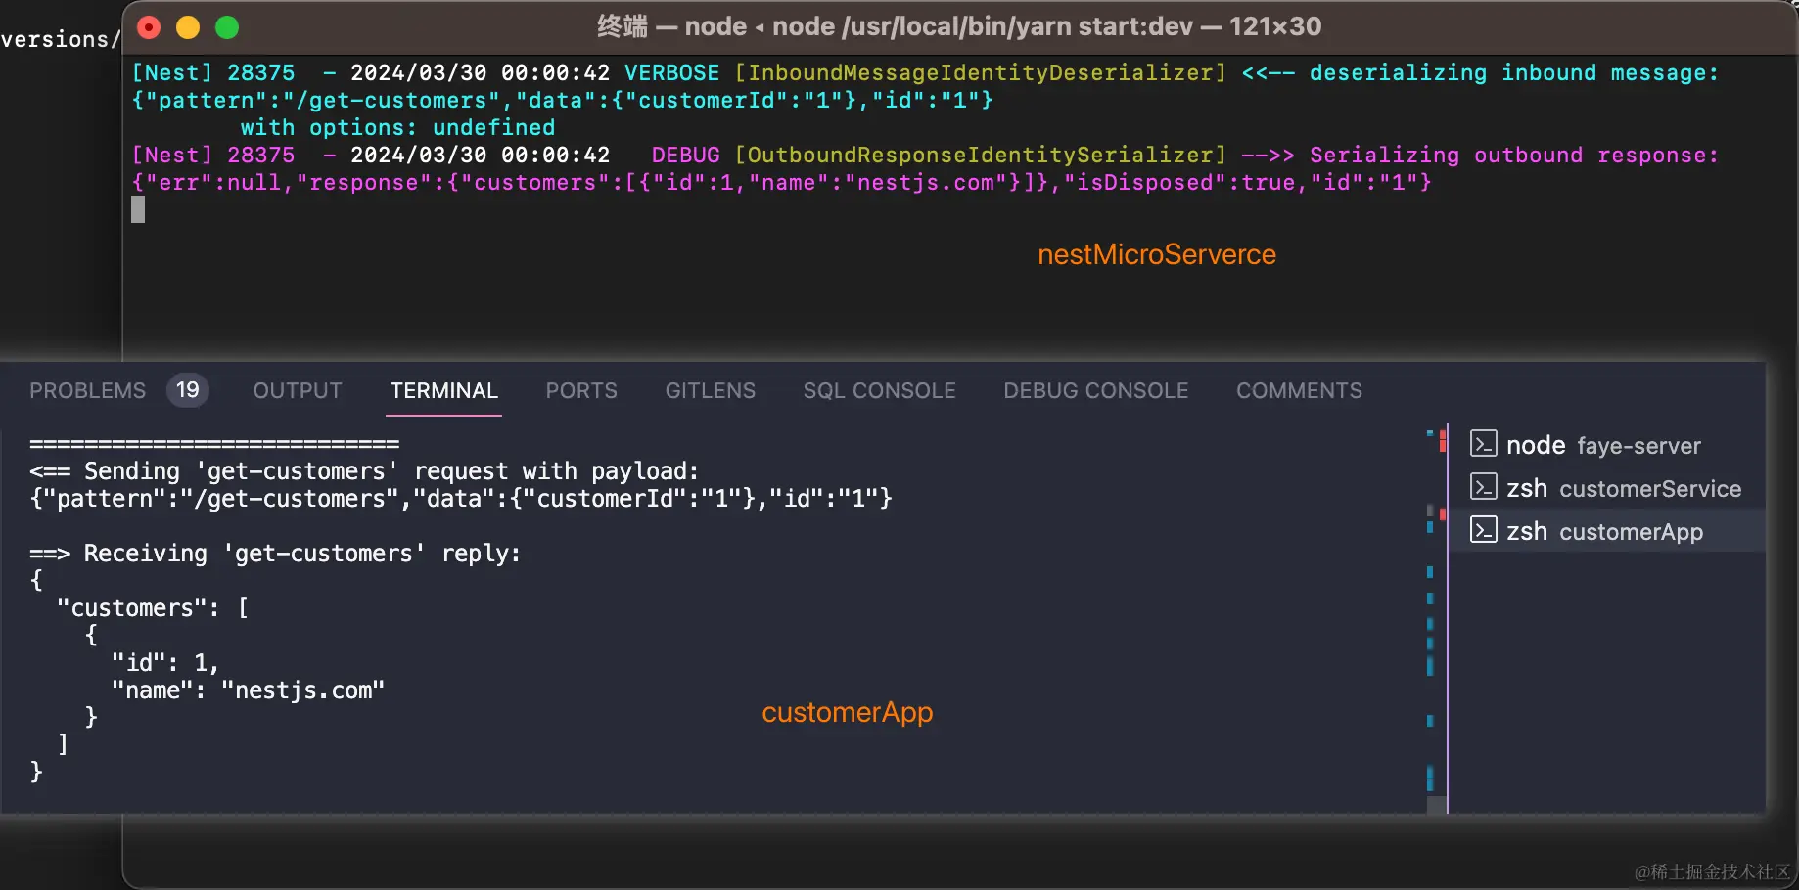The width and height of the screenshot is (1799, 890).
Task: Click the problems count badge 19
Action: tap(187, 390)
